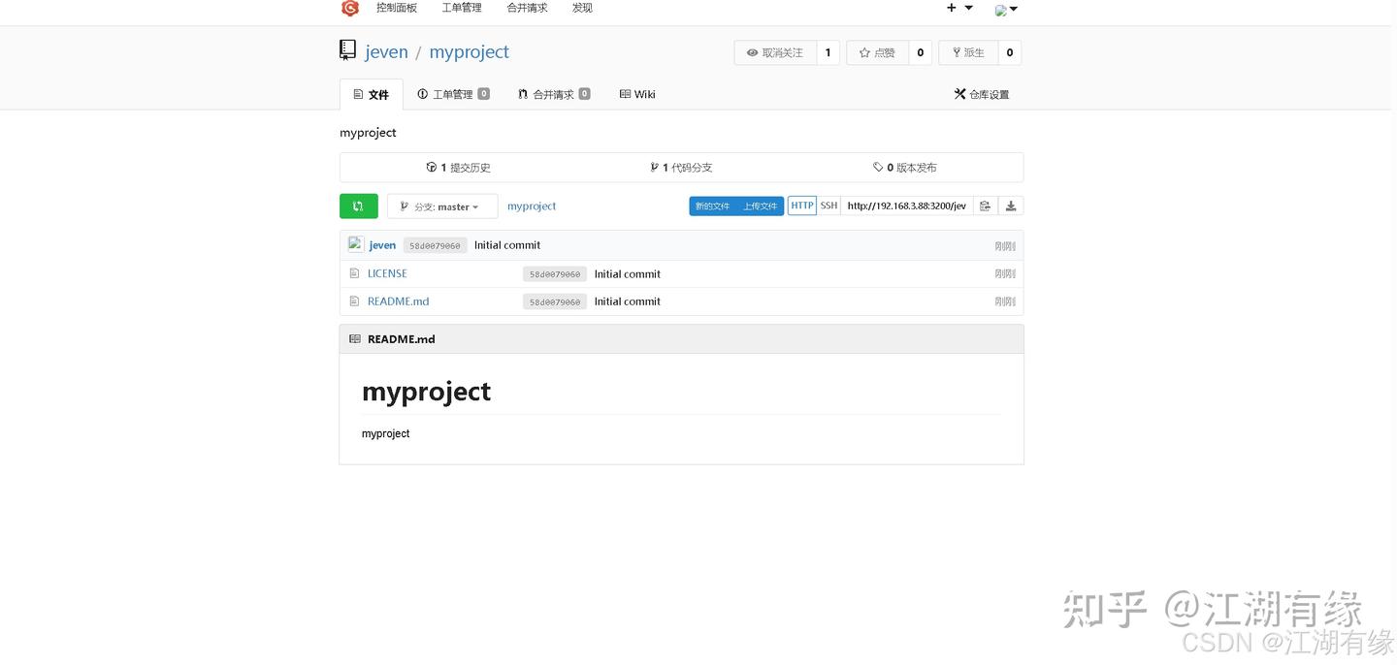Toggle 取消关注 to unwatch the repository
Image resolution: width=1397 pixels, height=665 pixels.
774,52
